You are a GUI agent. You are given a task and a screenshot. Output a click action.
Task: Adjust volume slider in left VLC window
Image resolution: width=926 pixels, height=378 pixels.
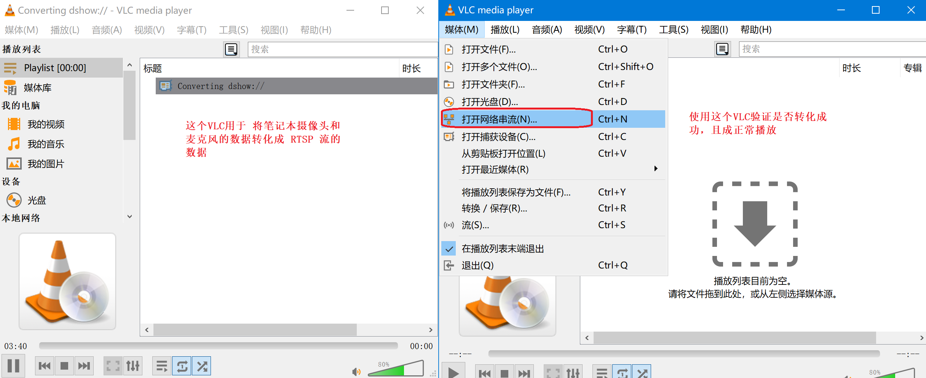pyautogui.click(x=396, y=368)
